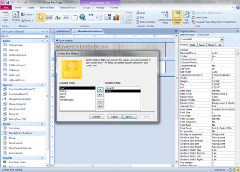Open the Themes gallery

tap(16, 17)
